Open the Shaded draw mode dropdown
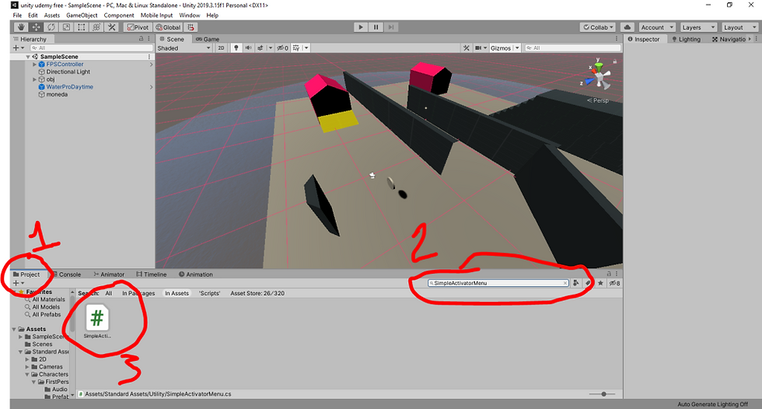This screenshot has width=762, height=409. [184, 48]
